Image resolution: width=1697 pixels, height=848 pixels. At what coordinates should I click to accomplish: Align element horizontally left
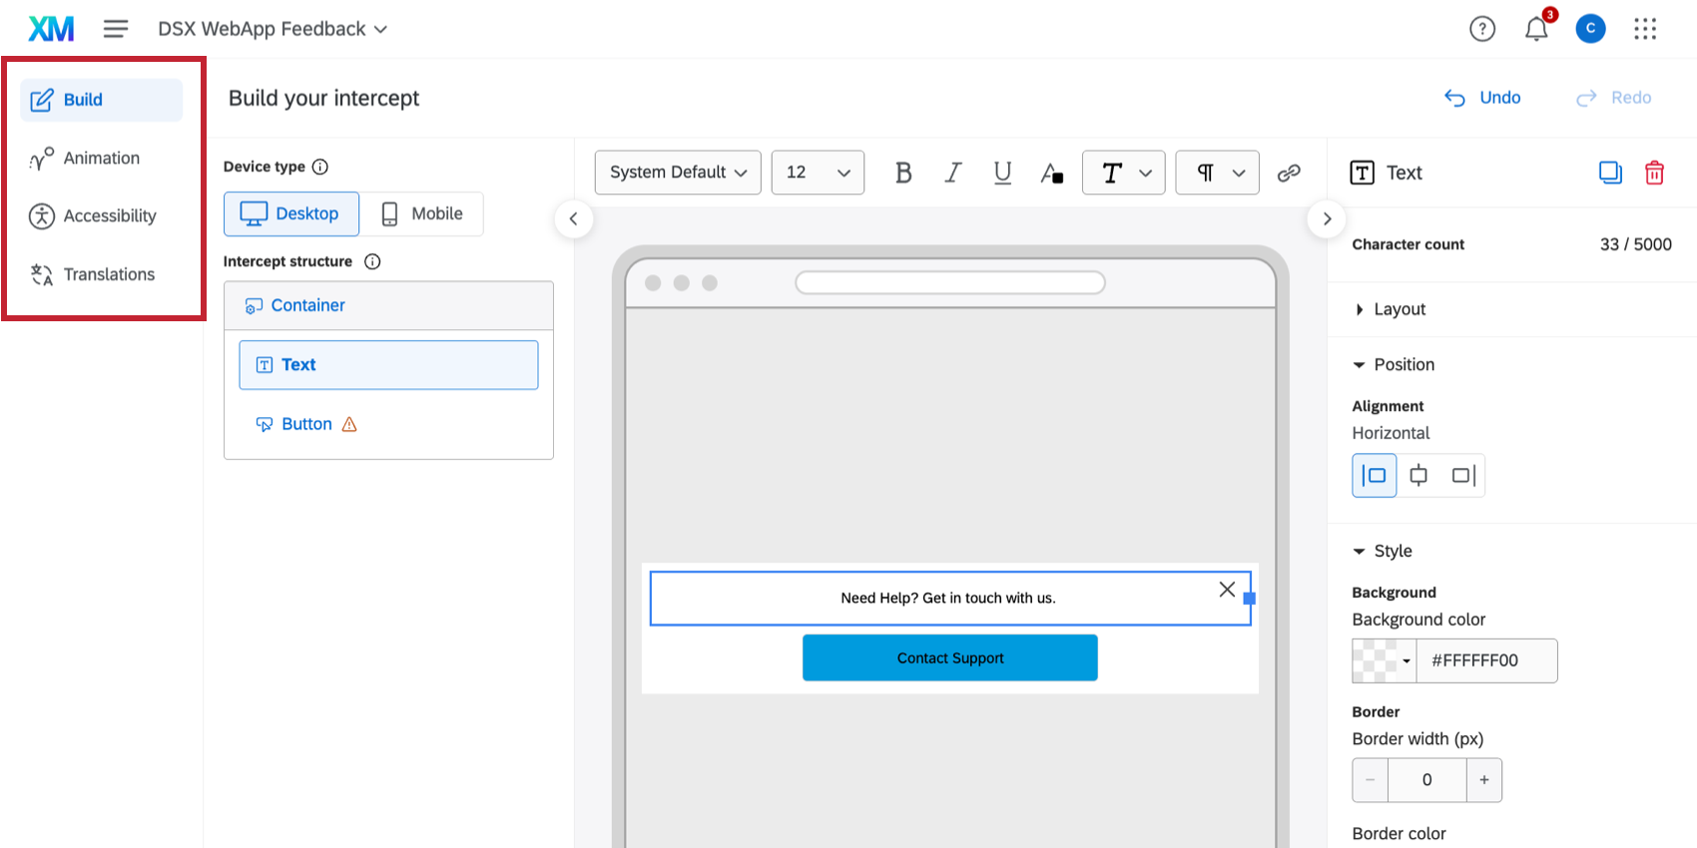click(x=1375, y=475)
